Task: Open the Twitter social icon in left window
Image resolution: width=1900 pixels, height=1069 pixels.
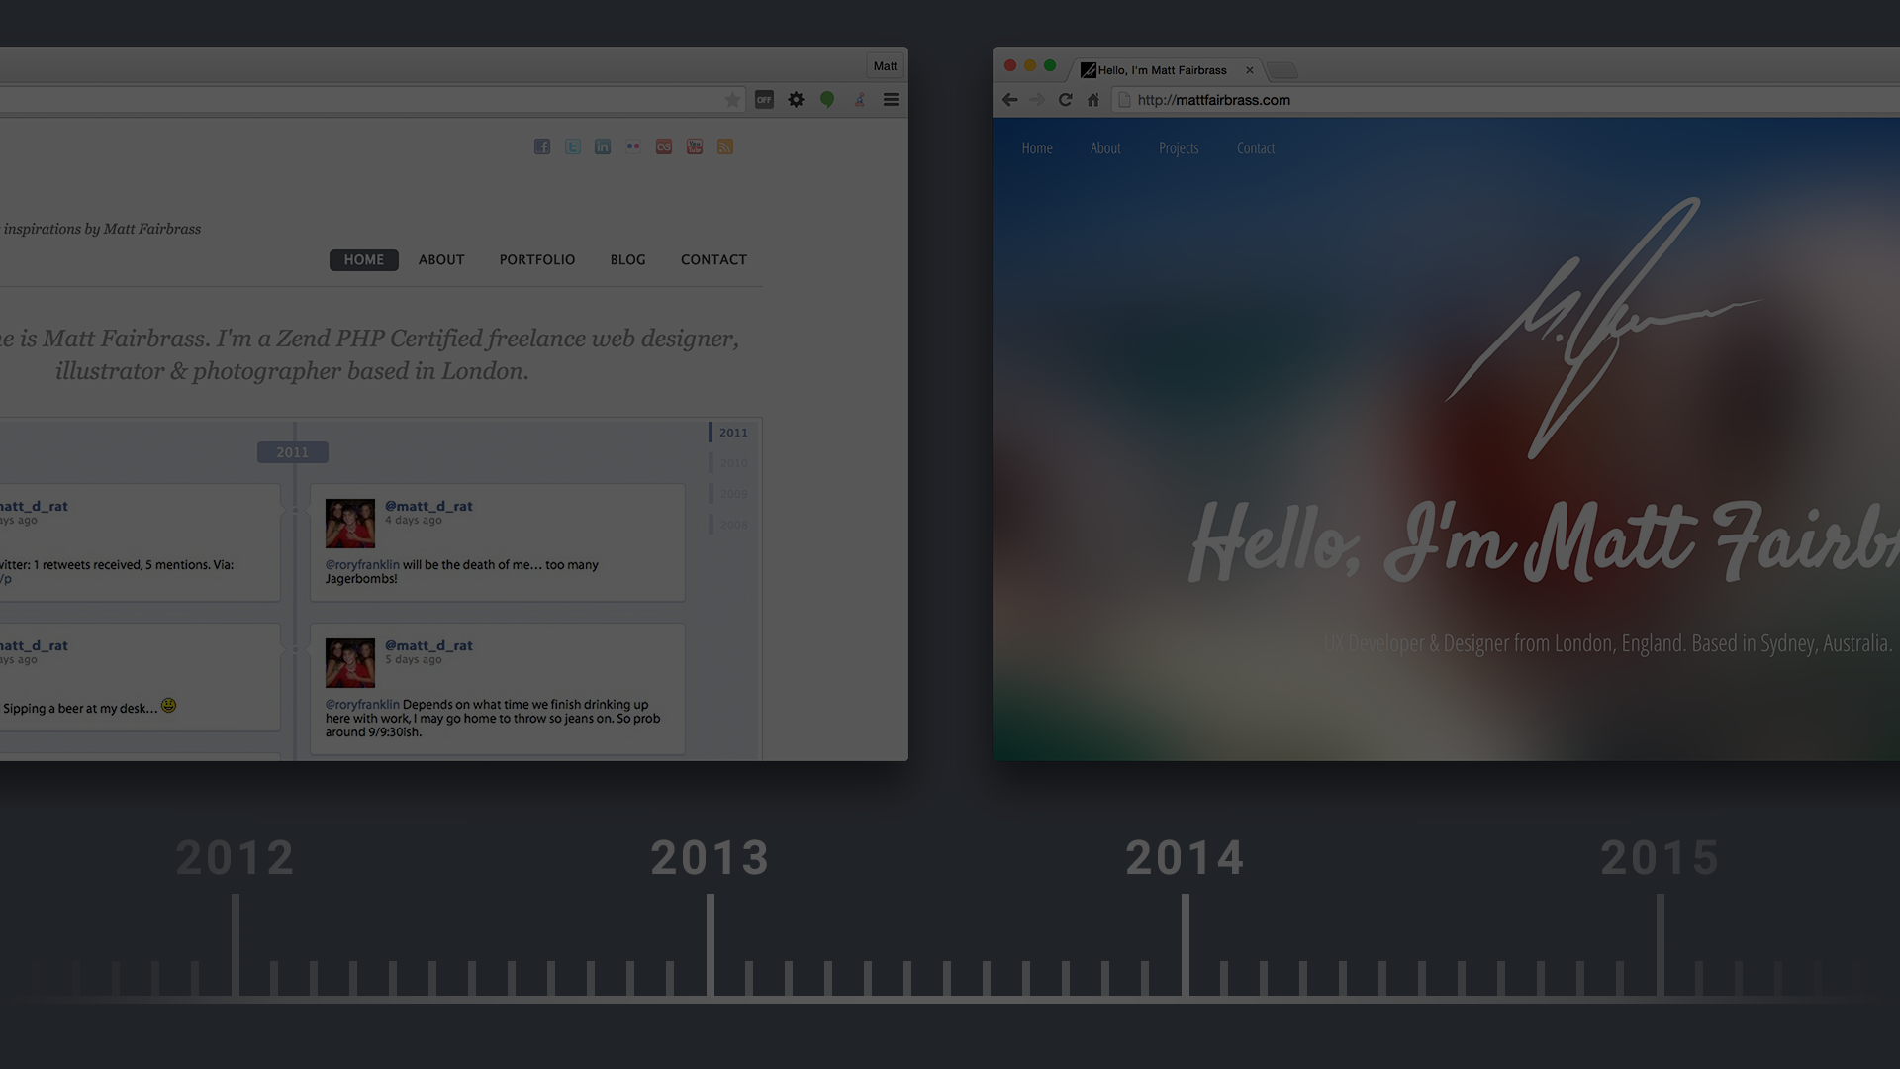Action: (x=573, y=146)
